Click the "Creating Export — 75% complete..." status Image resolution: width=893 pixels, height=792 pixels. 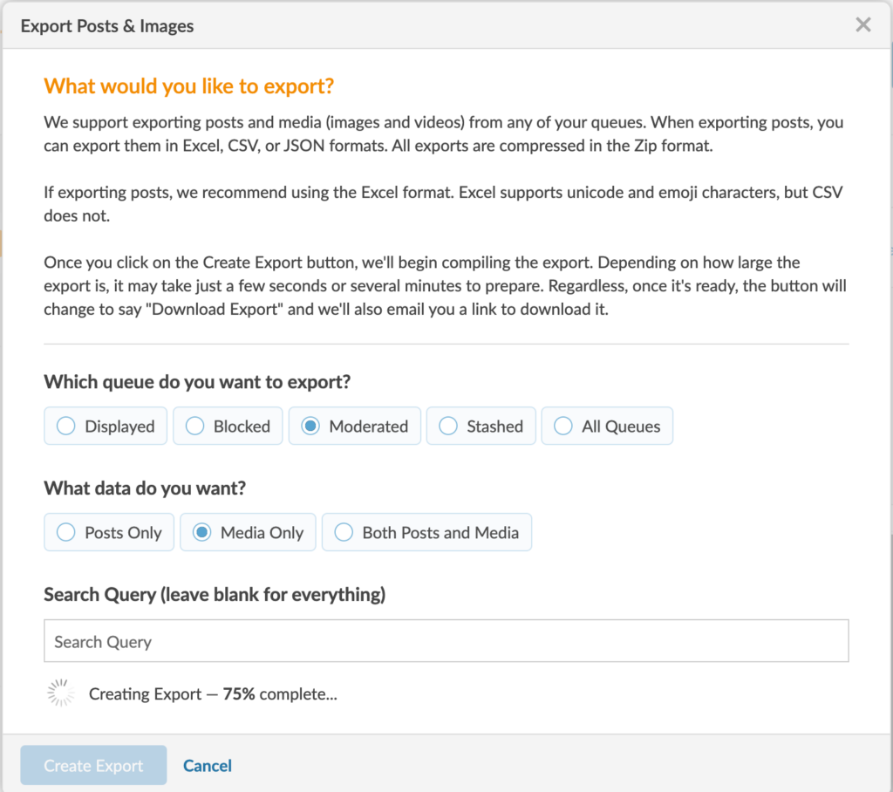click(x=213, y=693)
